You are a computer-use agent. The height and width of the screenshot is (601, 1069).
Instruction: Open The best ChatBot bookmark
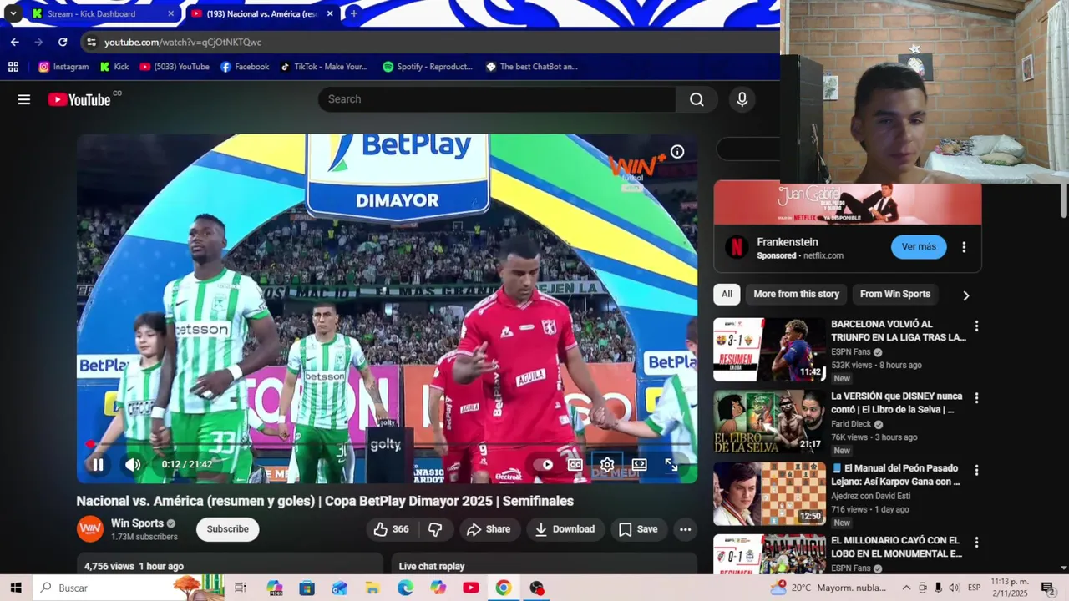click(x=532, y=67)
